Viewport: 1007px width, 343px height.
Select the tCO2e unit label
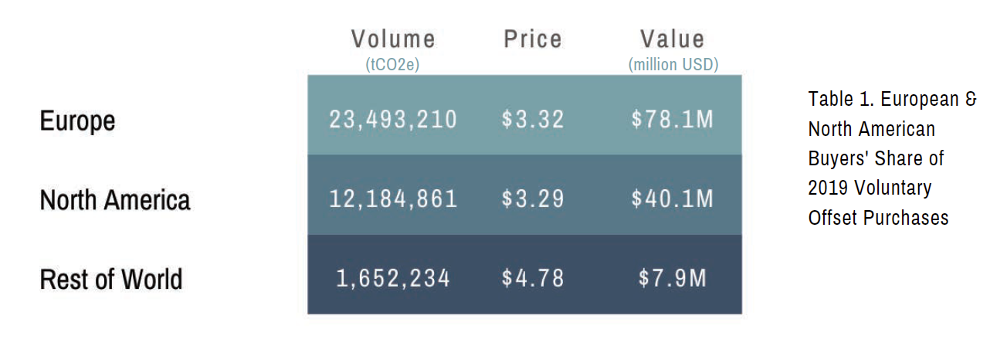[392, 65]
